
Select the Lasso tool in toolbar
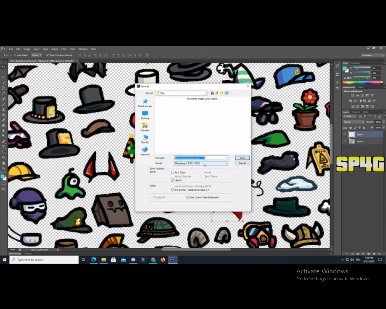(4, 77)
